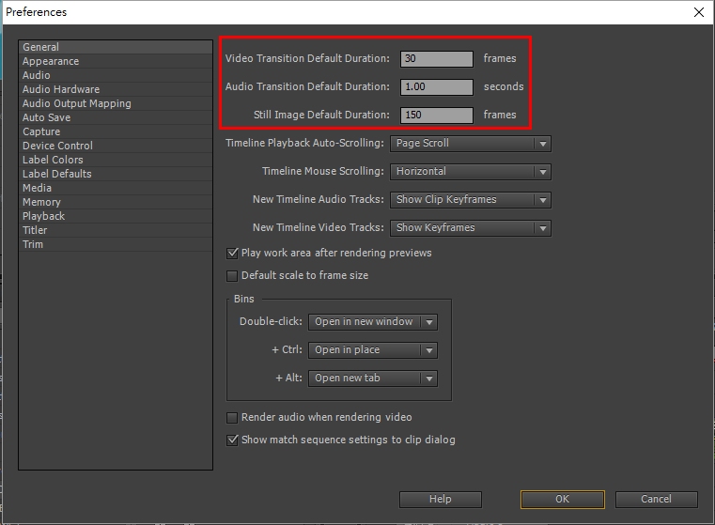The width and height of the screenshot is (715, 525).
Task: Open the Bins + Alt dropdown
Action: [373, 378]
